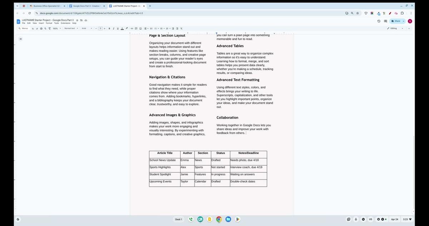
Task: Open the Arial font dropdown
Action: (x=84, y=28)
